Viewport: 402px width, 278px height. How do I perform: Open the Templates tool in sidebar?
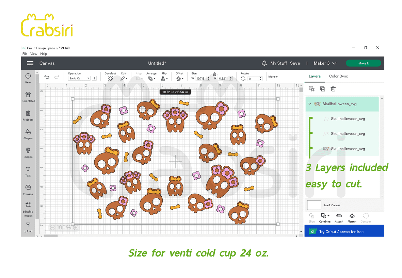tap(28, 96)
